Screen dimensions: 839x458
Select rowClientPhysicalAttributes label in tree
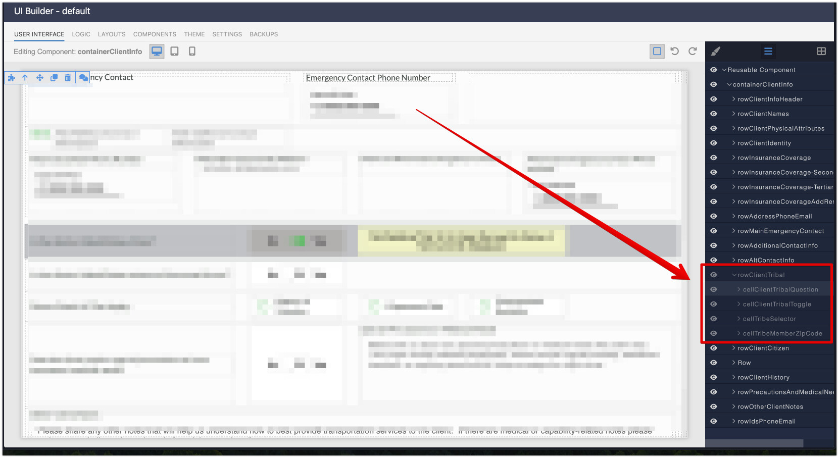pyautogui.click(x=781, y=128)
